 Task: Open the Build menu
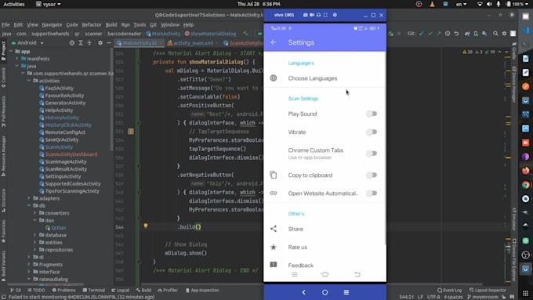click(x=111, y=25)
